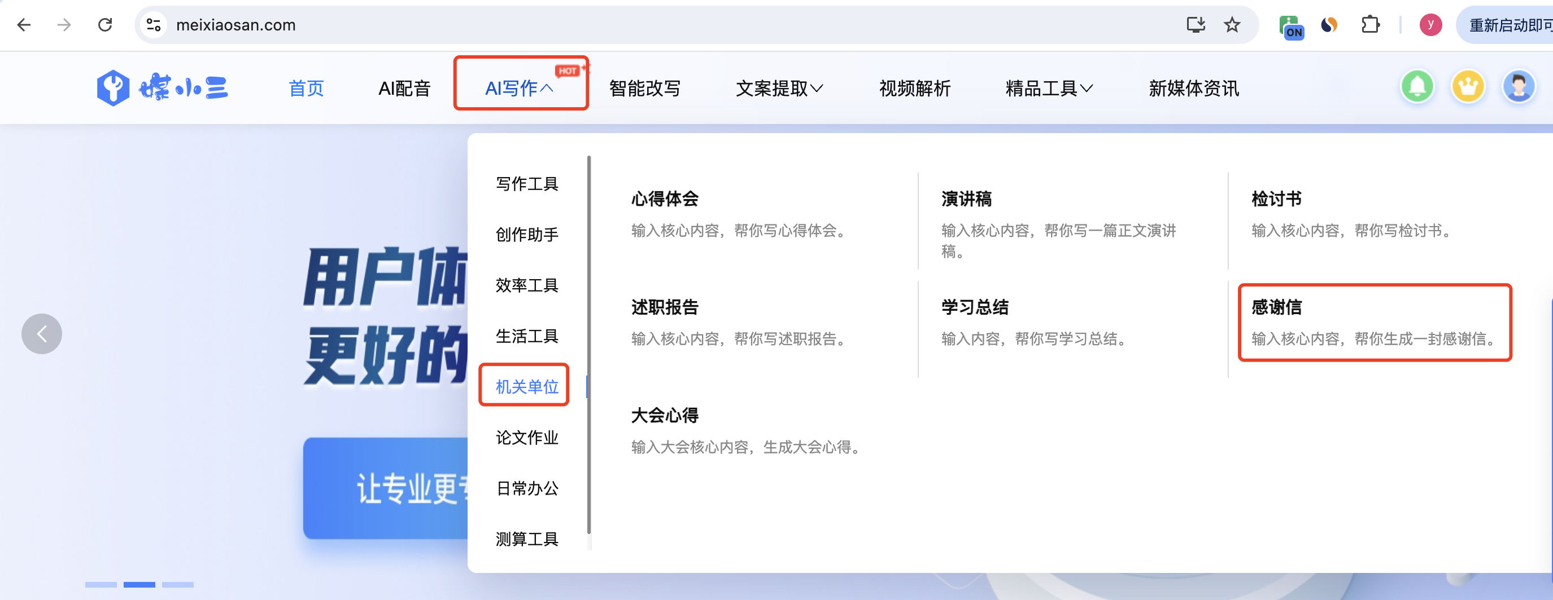Go to 首页 in the navigation

coord(306,89)
